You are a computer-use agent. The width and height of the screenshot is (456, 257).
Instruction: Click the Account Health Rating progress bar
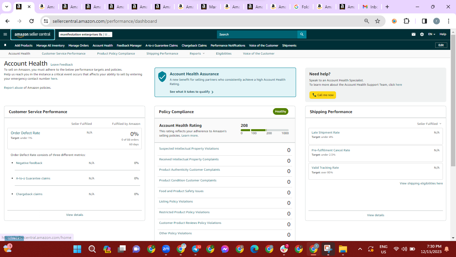point(265,130)
